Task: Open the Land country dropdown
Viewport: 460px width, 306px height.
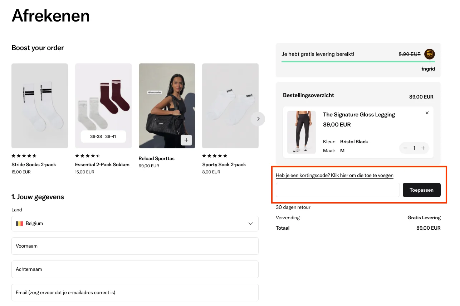Action: pyautogui.click(x=135, y=224)
